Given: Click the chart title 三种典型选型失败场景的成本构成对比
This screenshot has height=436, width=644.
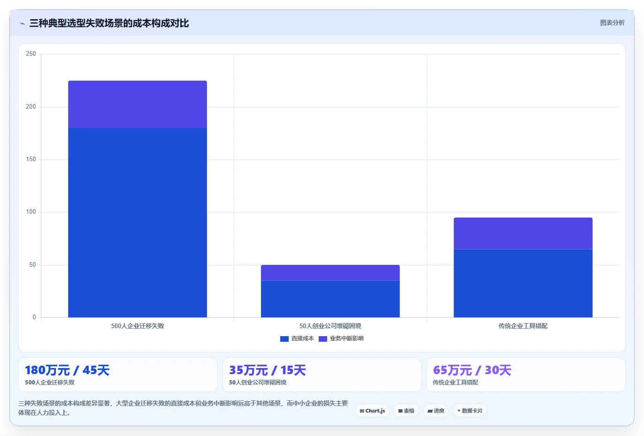Looking at the screenshot, I should click(109, 23).
